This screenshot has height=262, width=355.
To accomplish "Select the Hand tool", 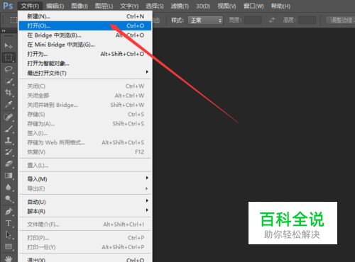I will tap(9, 258).
